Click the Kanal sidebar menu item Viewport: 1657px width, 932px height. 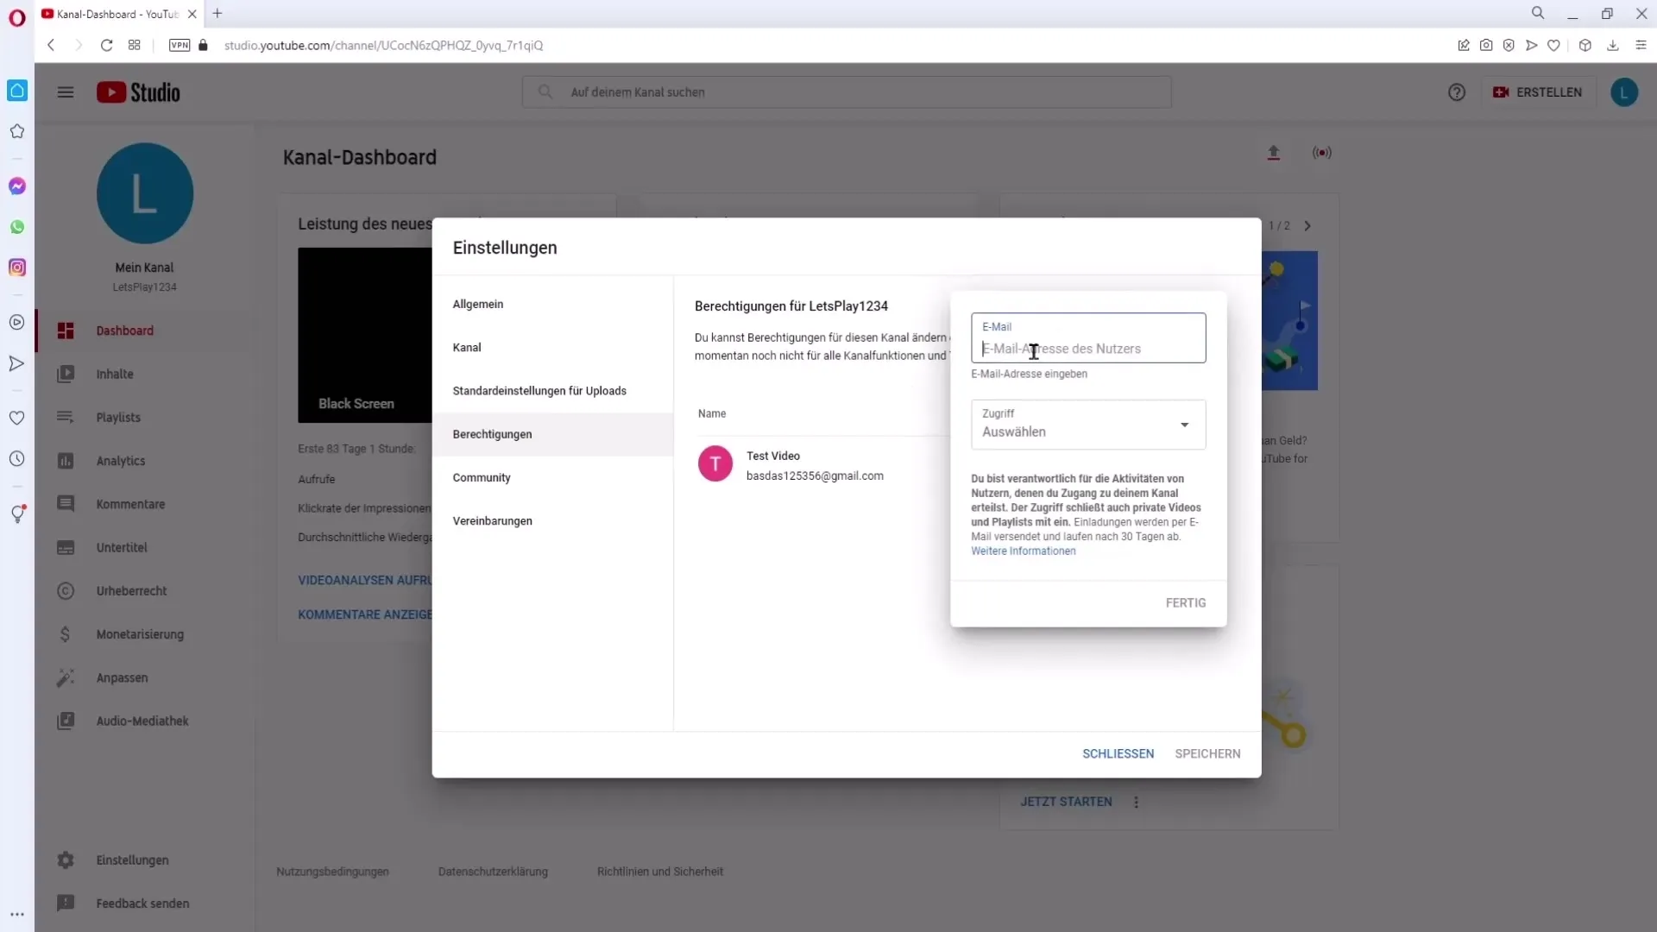pyautogui.click(x=468, y=347)
